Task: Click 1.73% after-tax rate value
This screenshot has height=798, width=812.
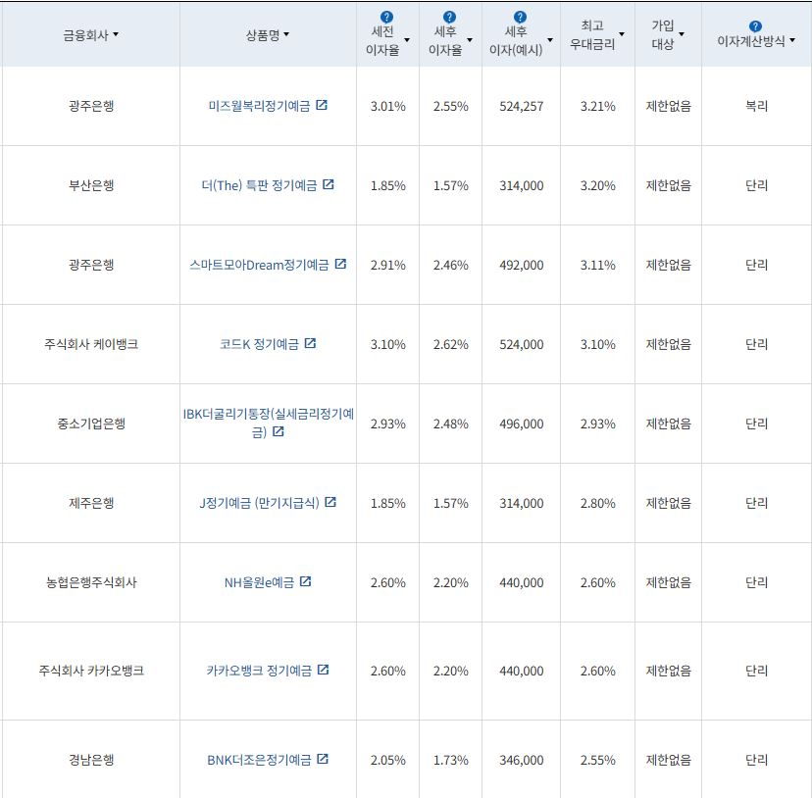Action: [x=450, y=760]
